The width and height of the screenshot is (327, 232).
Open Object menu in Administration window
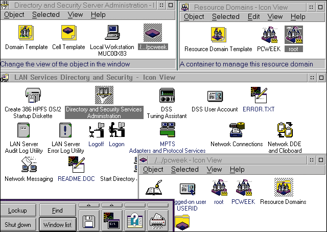point(14,15)
